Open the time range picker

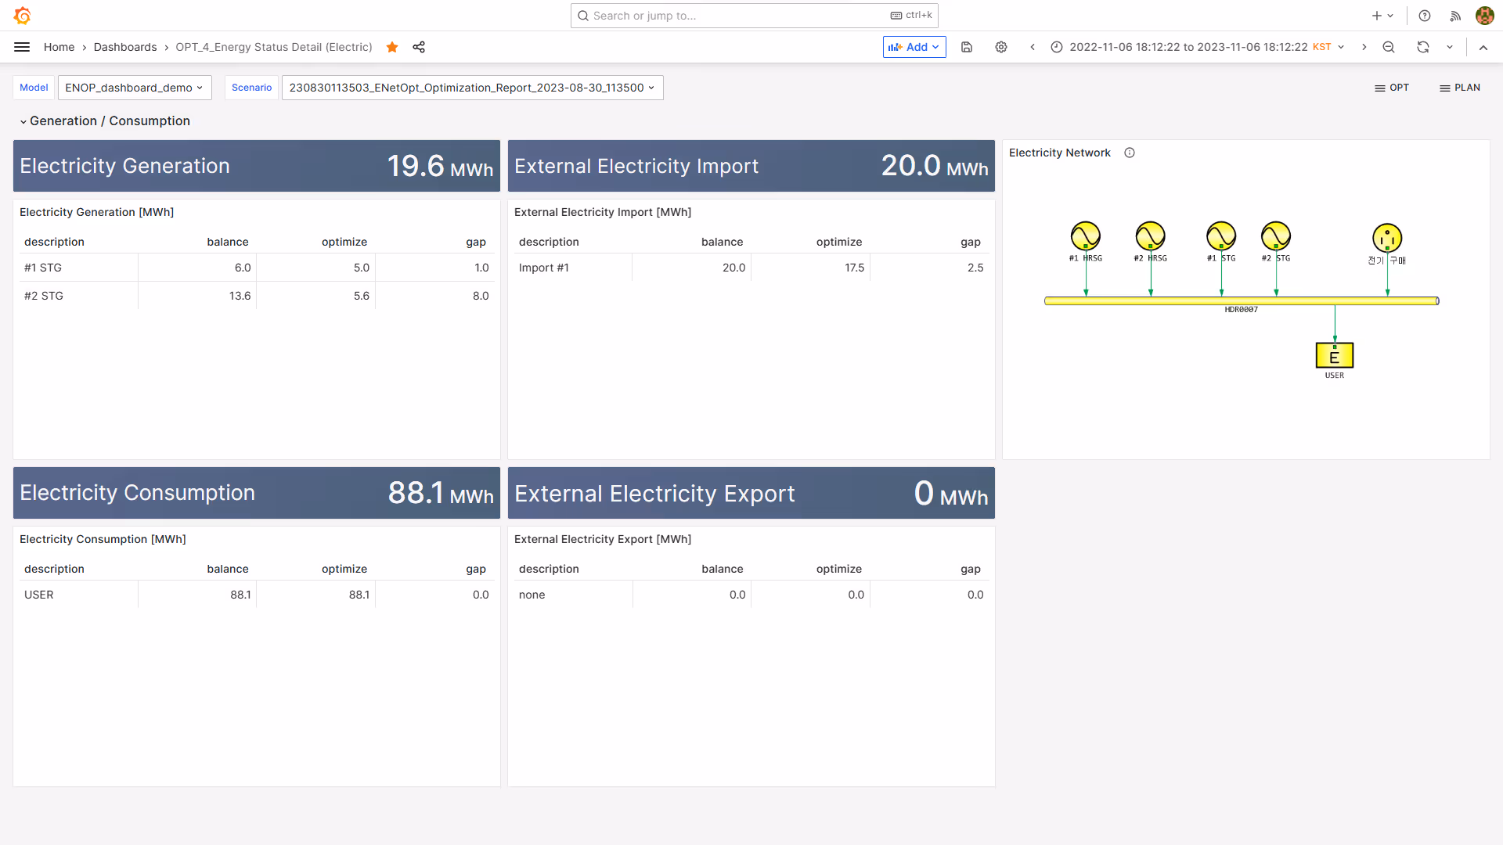pyautogui.click(x=1197, y=47)
